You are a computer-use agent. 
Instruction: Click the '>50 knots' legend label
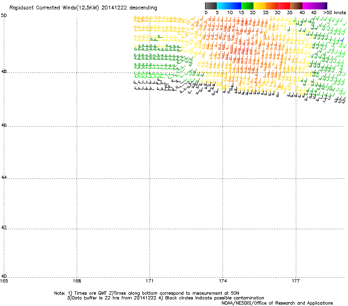coord(334,13)
